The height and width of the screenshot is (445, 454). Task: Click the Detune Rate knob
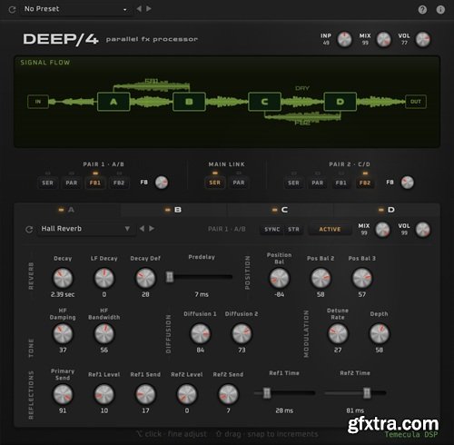(338, 333)
